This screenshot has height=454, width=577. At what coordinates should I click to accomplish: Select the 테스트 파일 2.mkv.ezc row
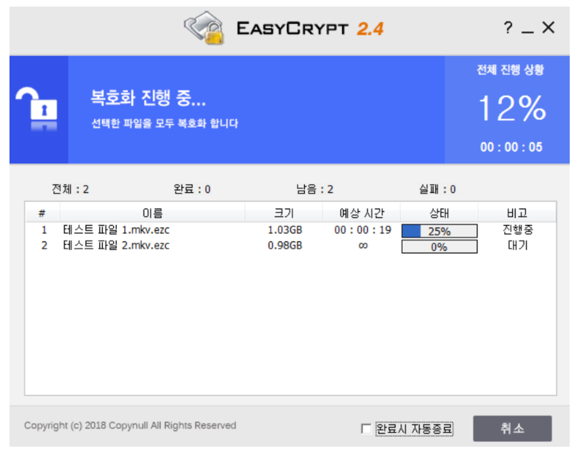click(291, 246)
